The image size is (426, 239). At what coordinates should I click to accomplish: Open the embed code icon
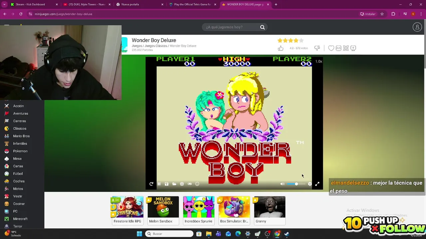click(338, 48)
